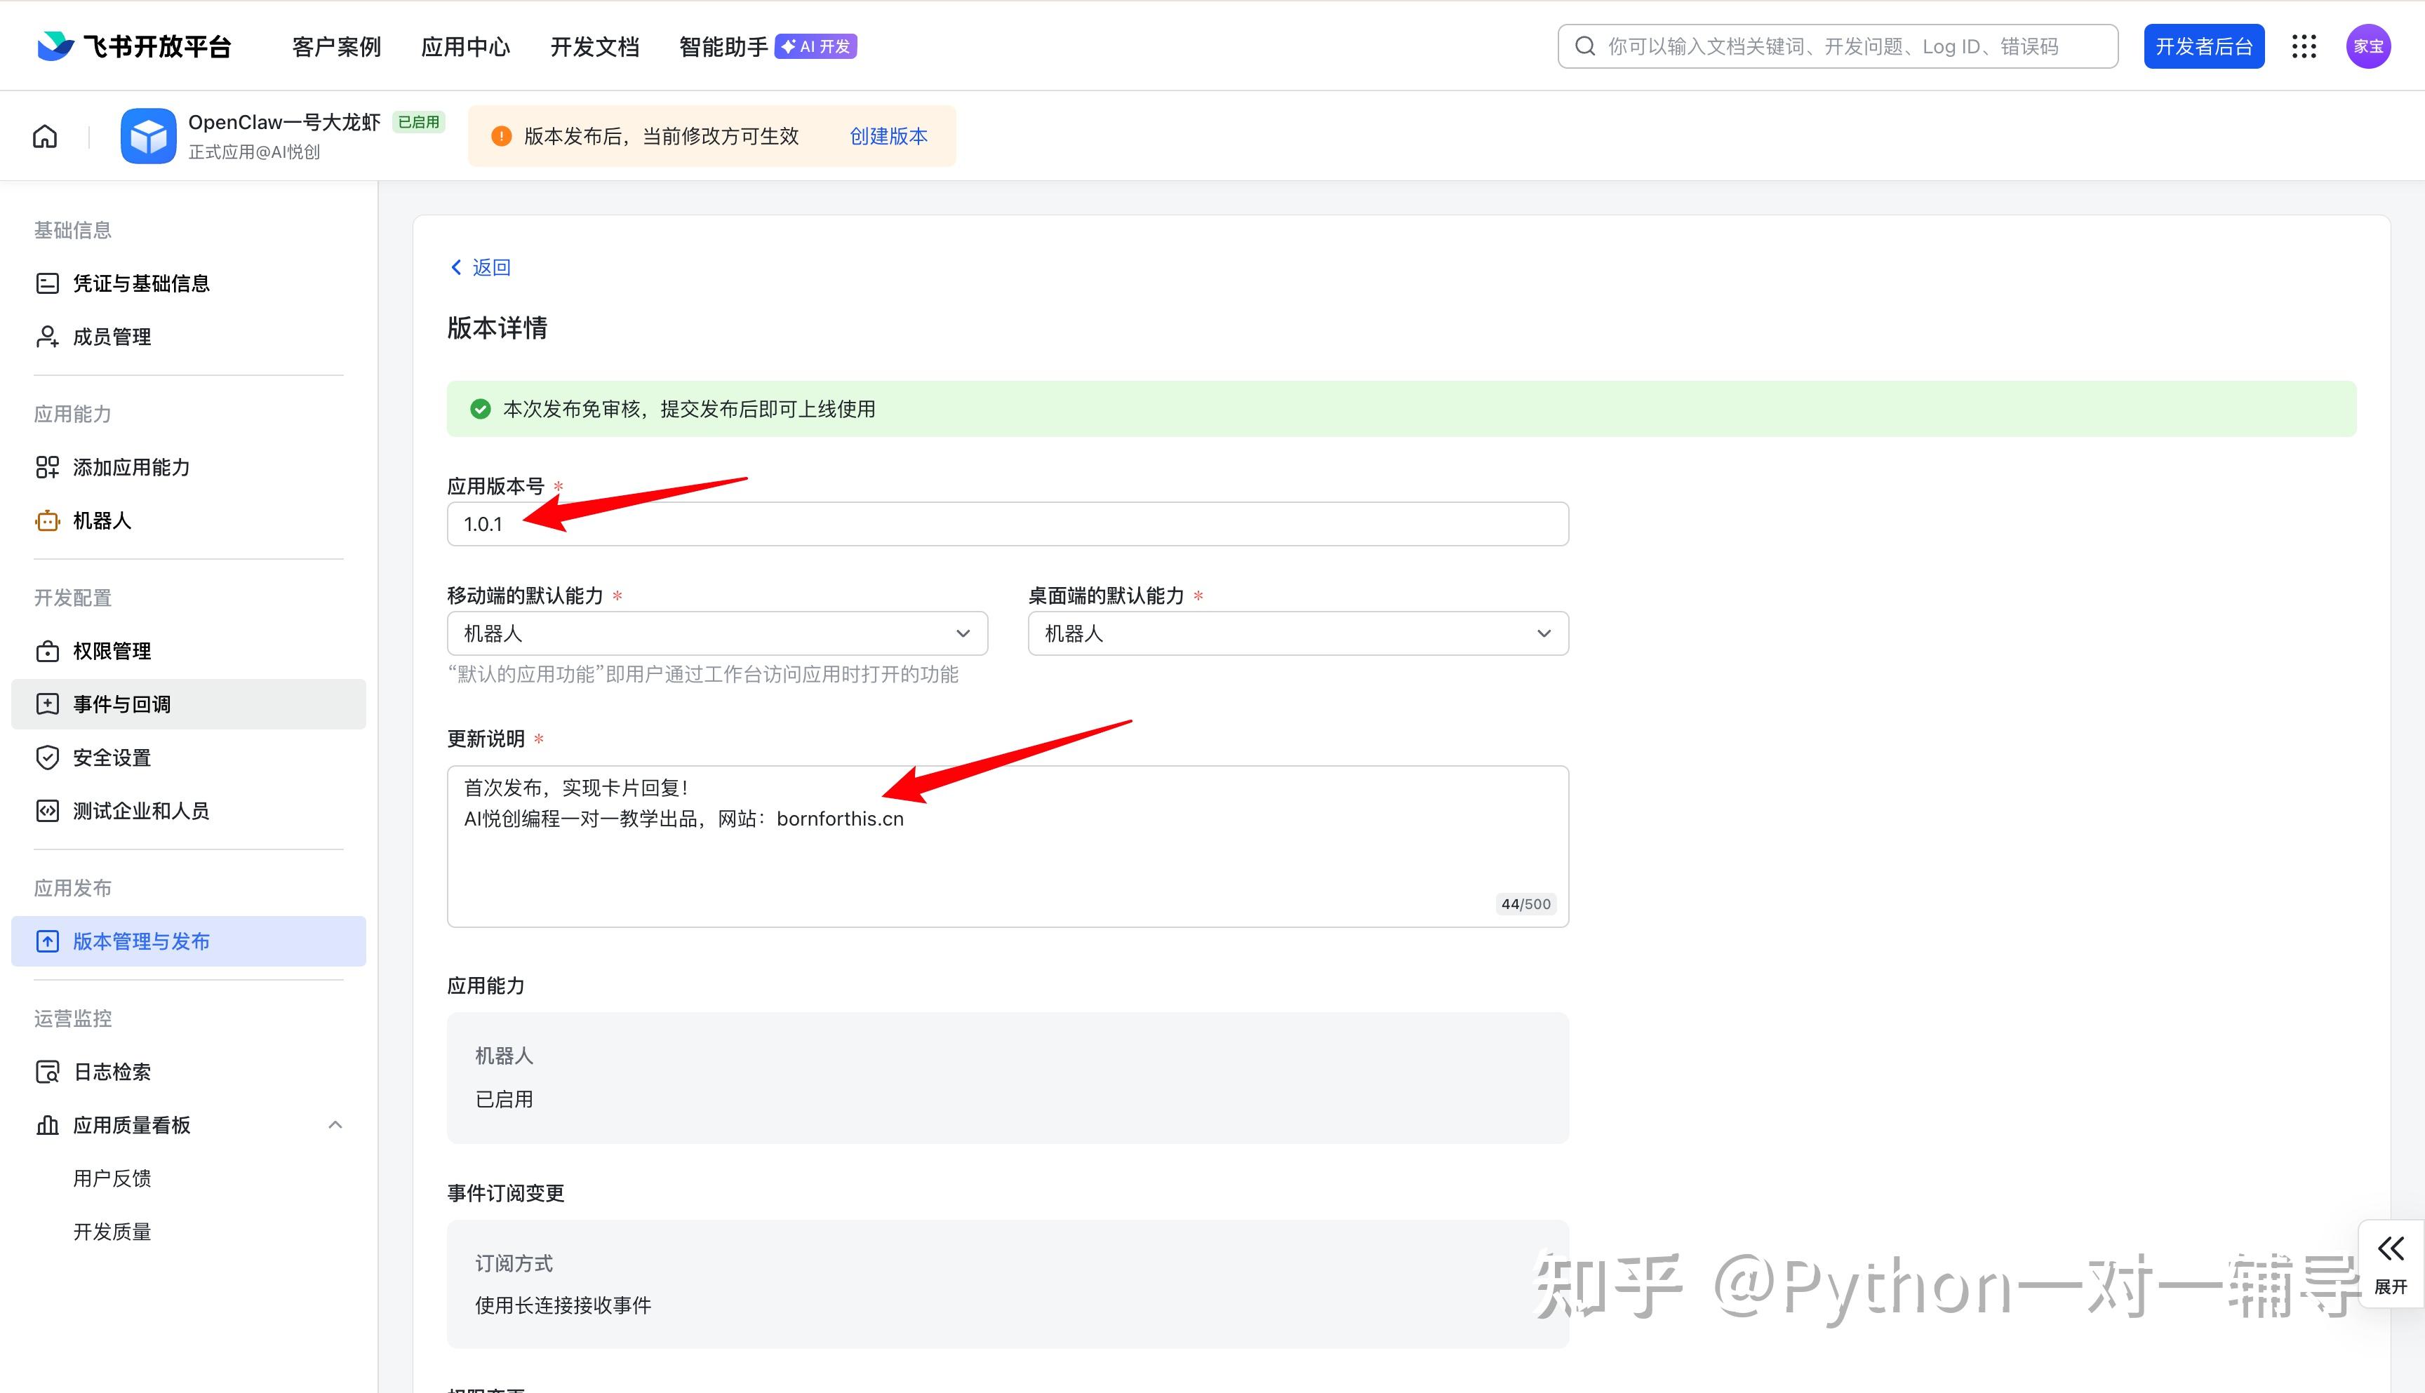Focus the documentation search box
2425x1393 pixels.
pyautogui.click(x=1838, y=47)
